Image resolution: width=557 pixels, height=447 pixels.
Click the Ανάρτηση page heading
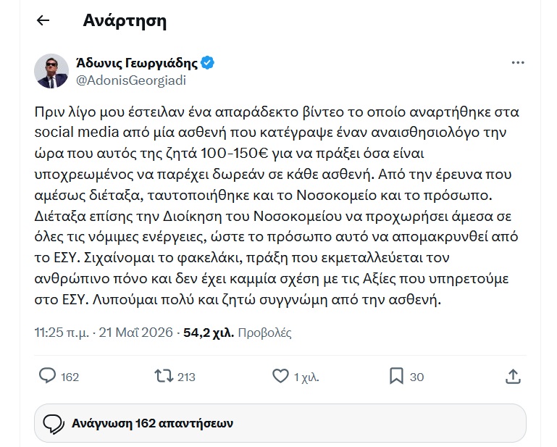(x=125, y=21)
